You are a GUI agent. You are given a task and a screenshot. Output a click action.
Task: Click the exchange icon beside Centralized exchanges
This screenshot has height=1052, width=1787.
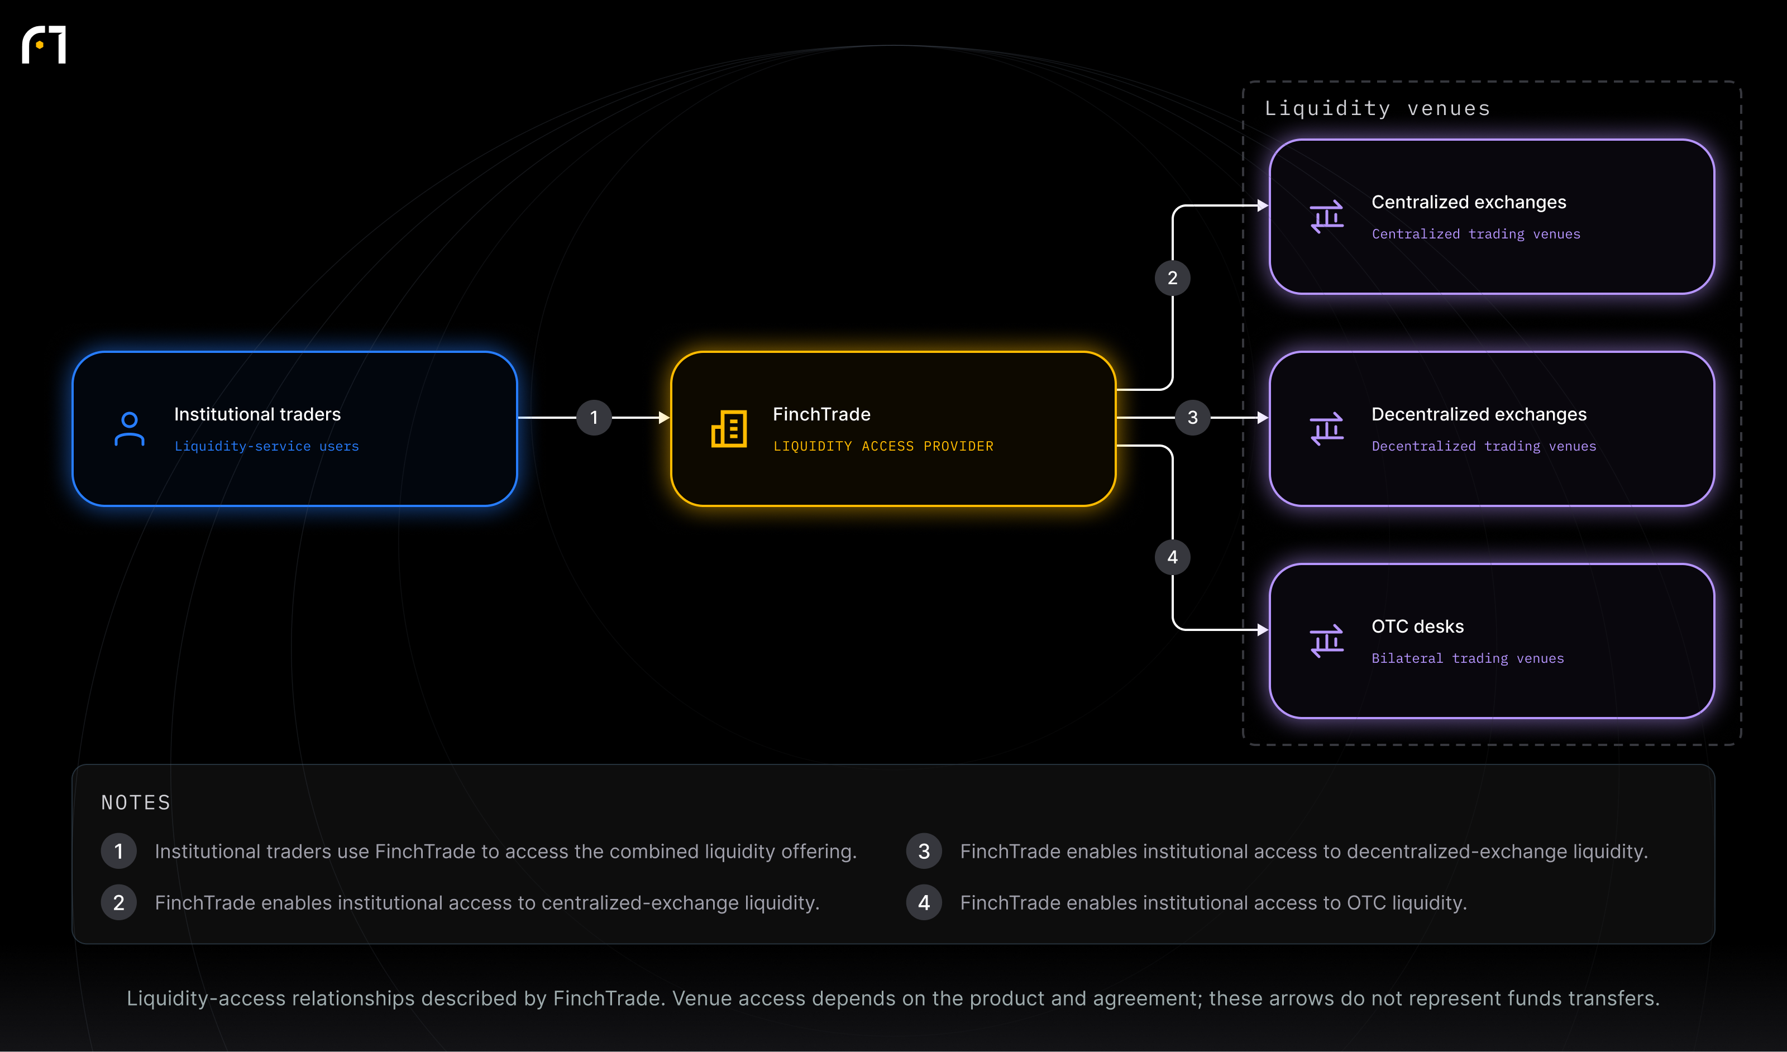click(1327, 217)
